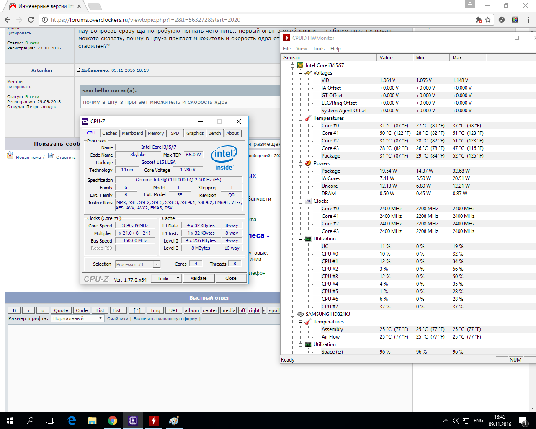Click the Validate button in CPU-Z
The height and width of the screenshot is (429, 536).
[198, 278]
